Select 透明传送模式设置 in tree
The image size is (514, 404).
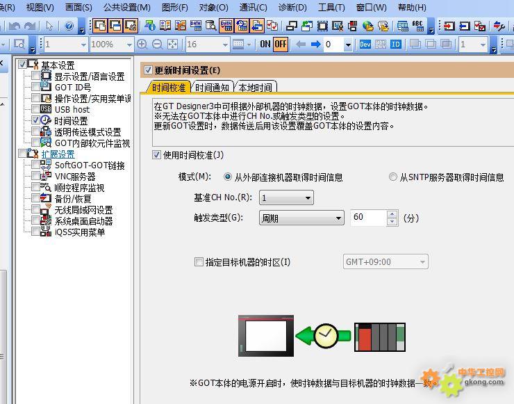(x=88, y=132)
